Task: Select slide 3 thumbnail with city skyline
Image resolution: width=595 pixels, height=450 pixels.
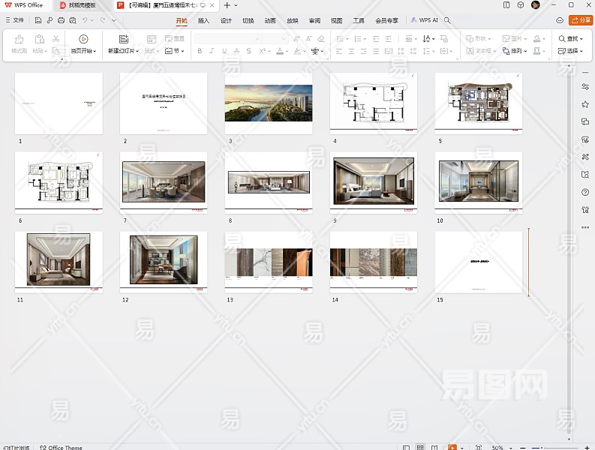Action: (269, 103)
